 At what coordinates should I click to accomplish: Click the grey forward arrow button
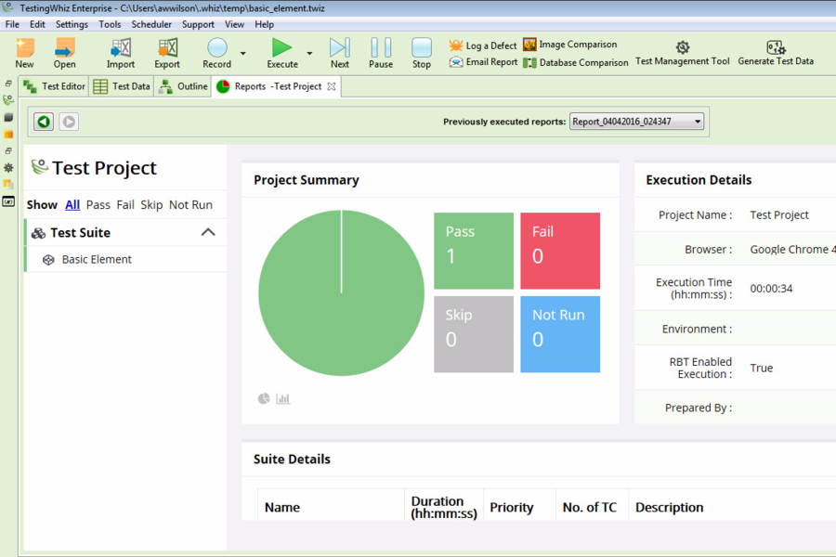coord(69,122)
